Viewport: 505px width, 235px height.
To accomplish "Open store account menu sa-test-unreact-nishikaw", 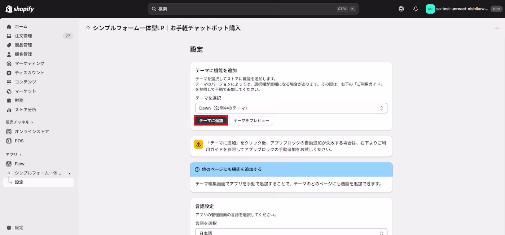I will coord(464,9).
